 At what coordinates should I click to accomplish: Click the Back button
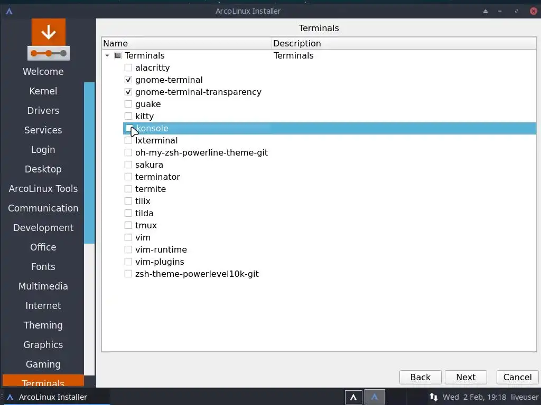420,378
